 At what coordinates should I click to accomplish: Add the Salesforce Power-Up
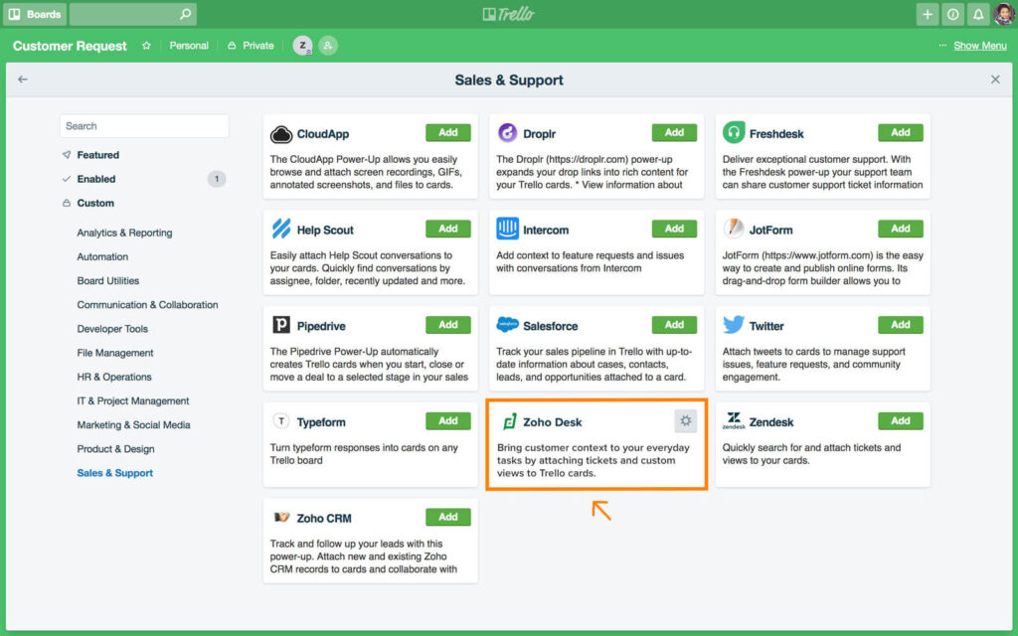(674, 325)
